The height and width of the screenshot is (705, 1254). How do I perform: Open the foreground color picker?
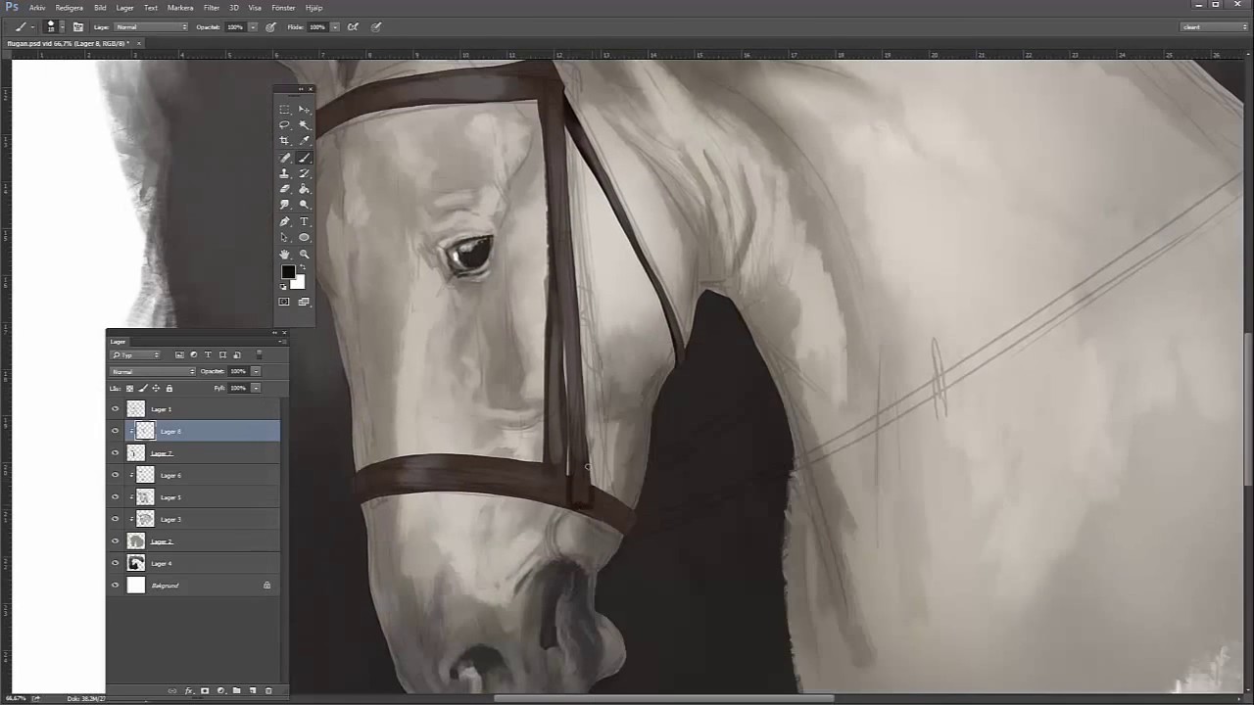pos(287,272)
